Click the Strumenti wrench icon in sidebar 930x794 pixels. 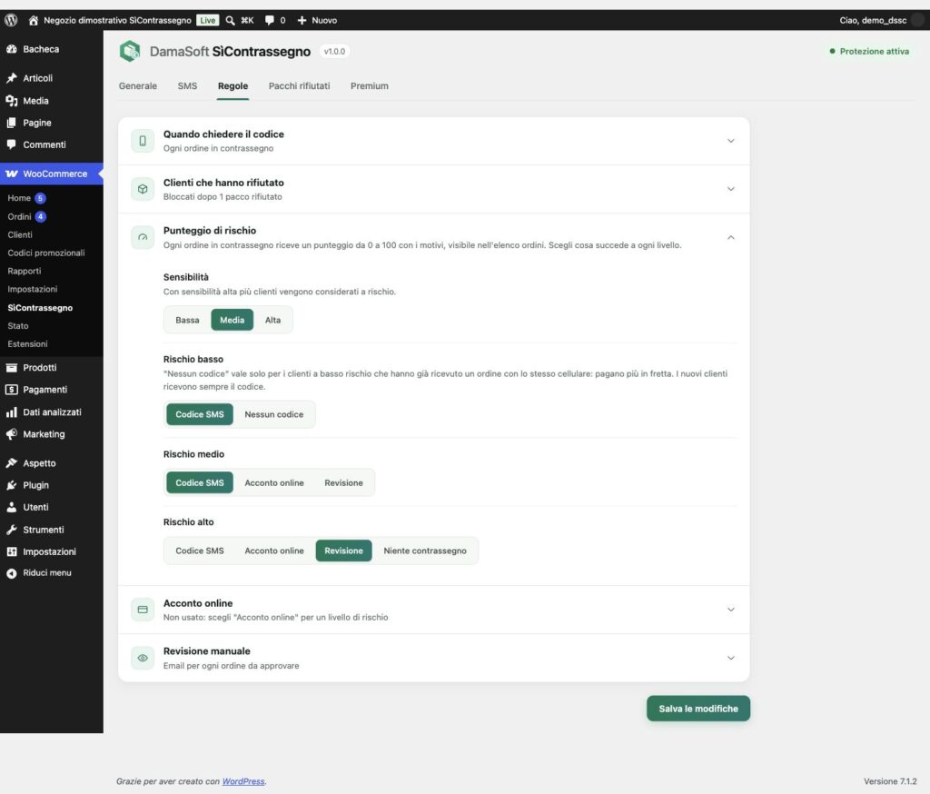coord(11,530)
